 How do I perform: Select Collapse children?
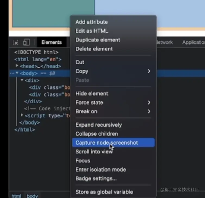(97, 134)
